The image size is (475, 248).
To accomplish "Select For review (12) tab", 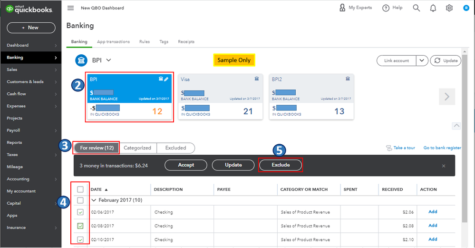I will 97,148.
